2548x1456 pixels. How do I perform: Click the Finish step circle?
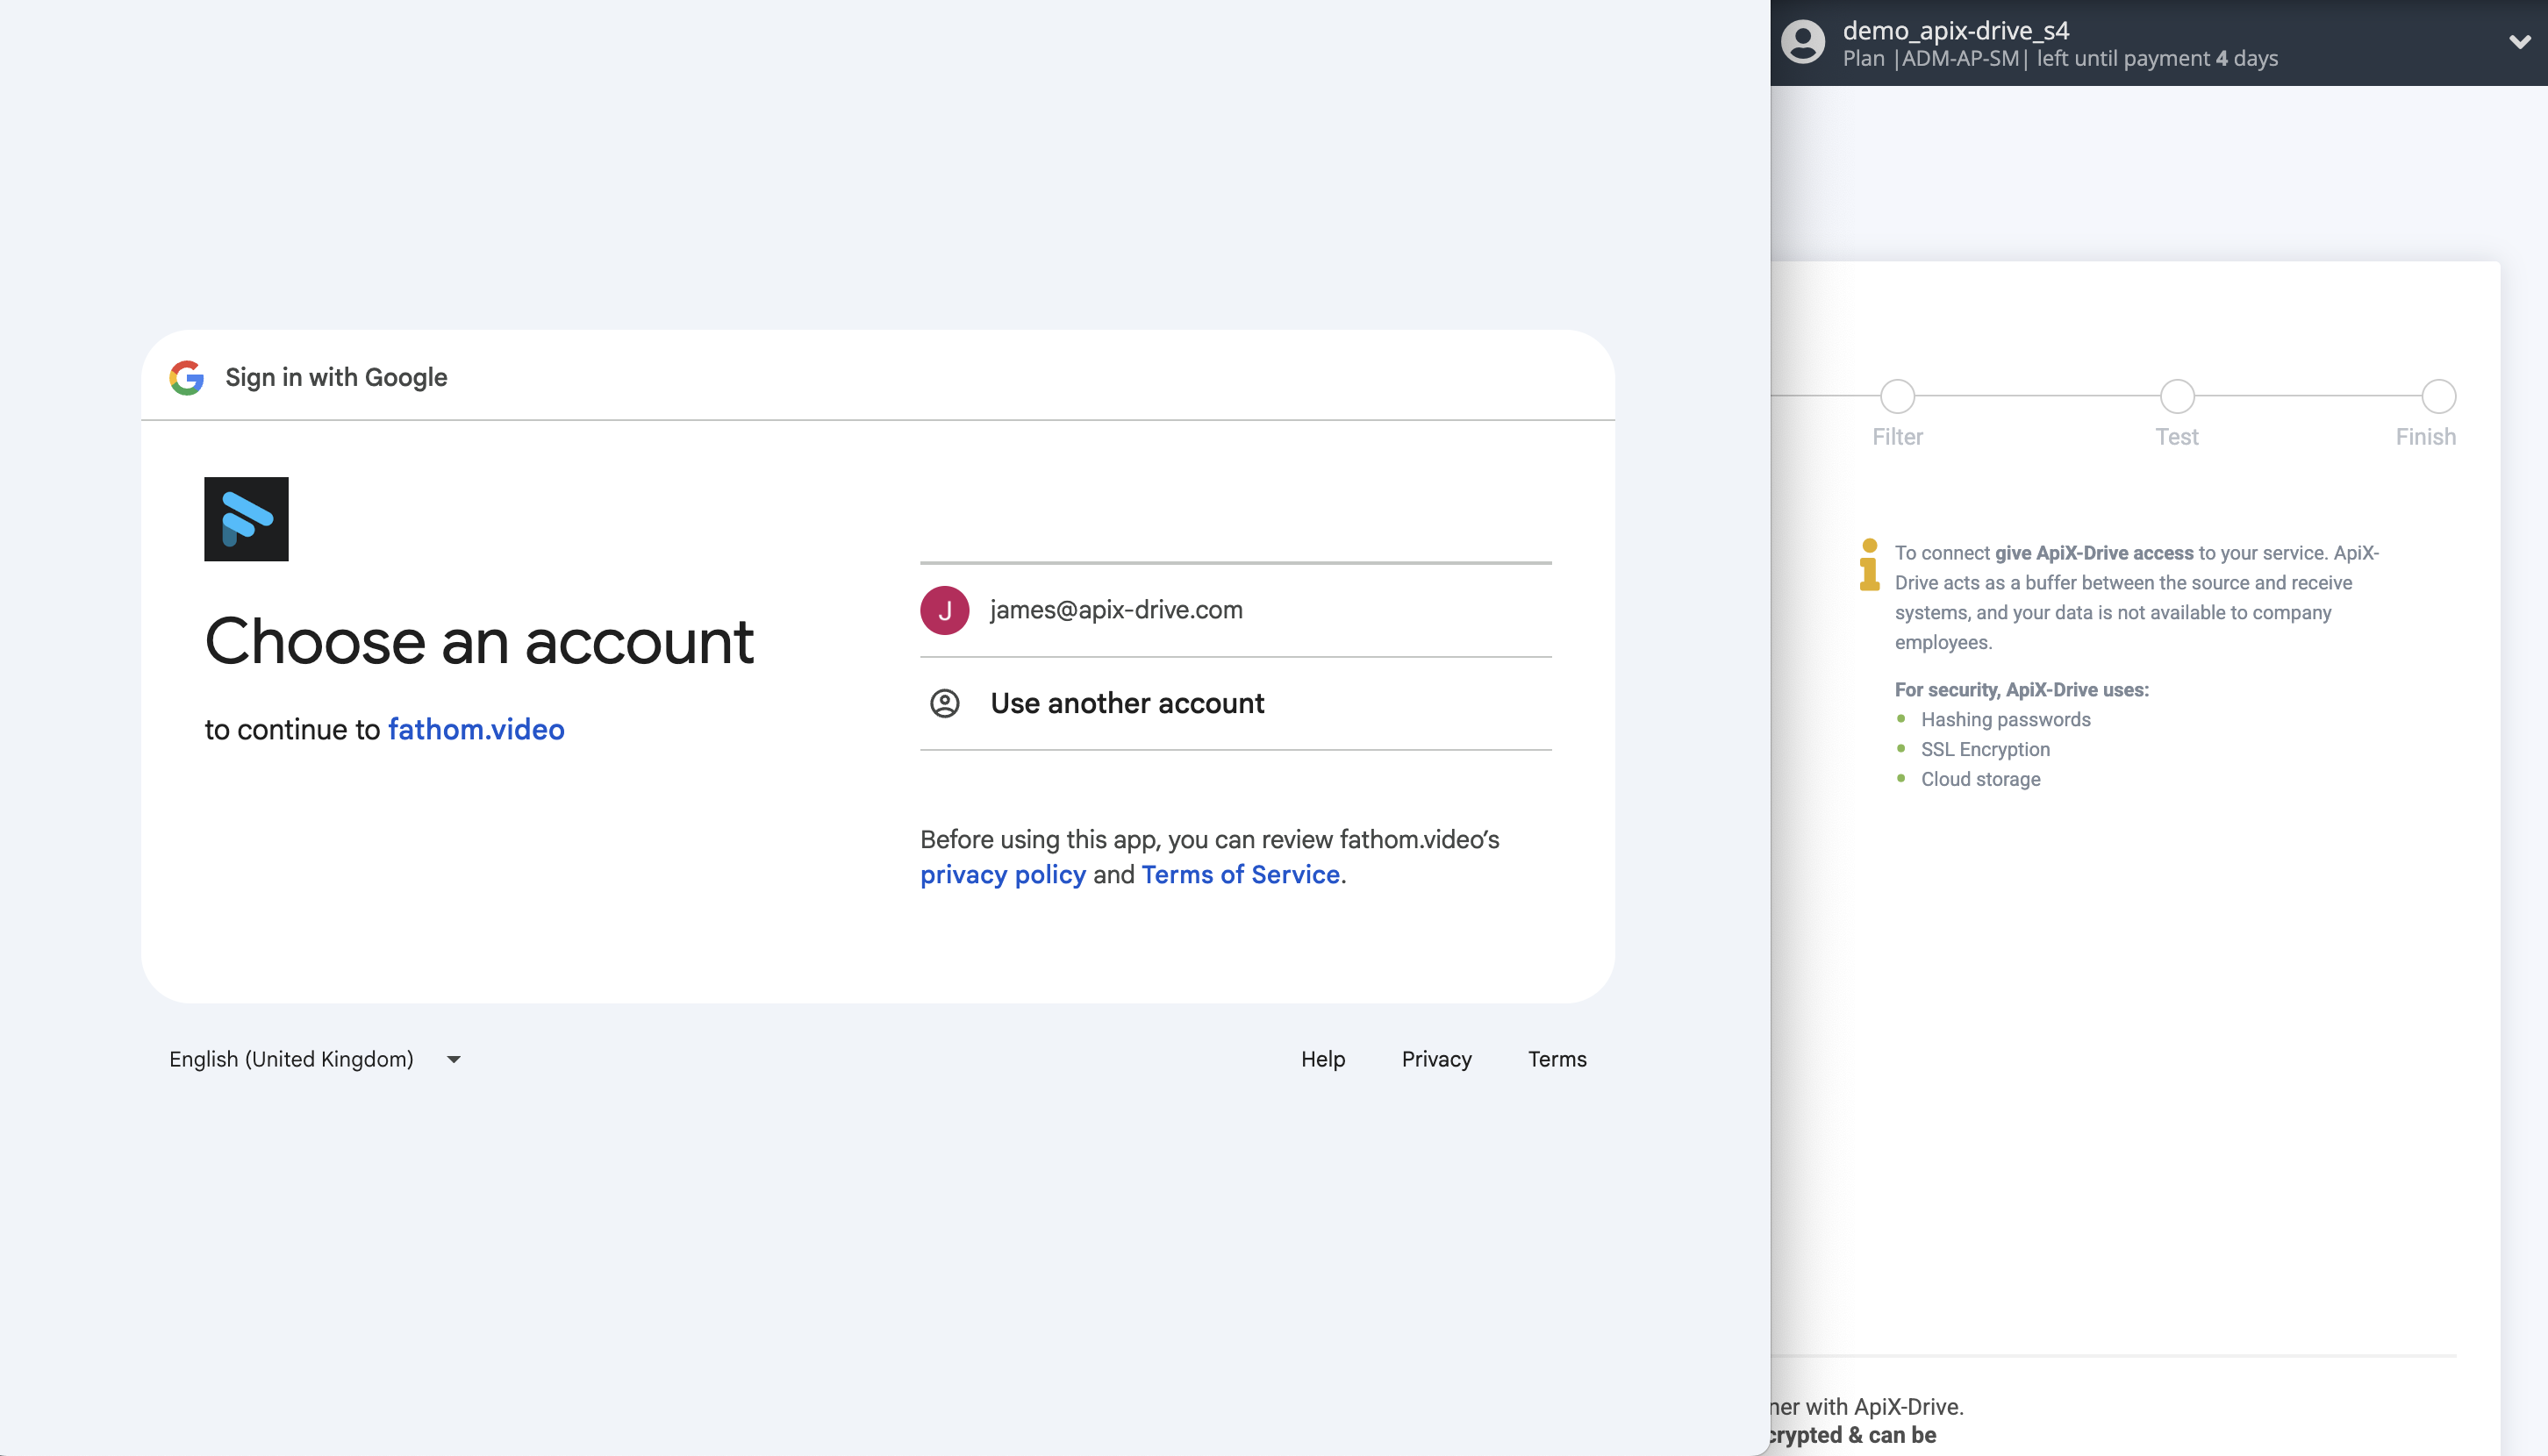click(2439, 396)
